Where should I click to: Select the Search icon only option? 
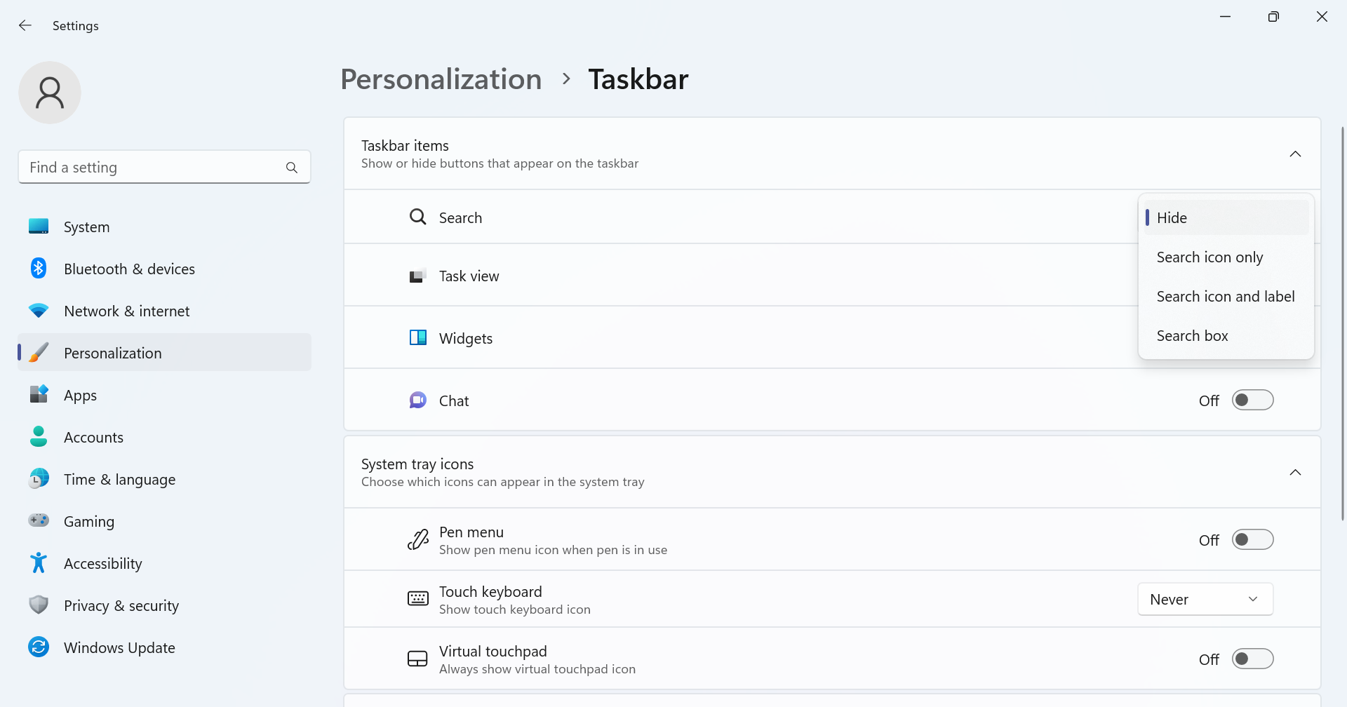point(1209,257)
